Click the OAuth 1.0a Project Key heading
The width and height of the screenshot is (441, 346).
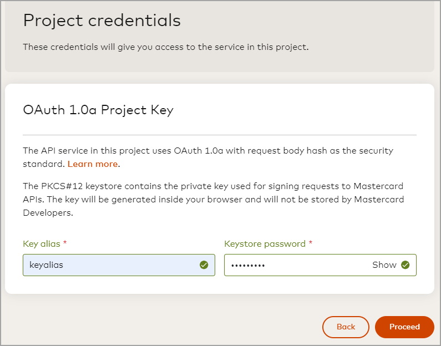click(98, 110)
